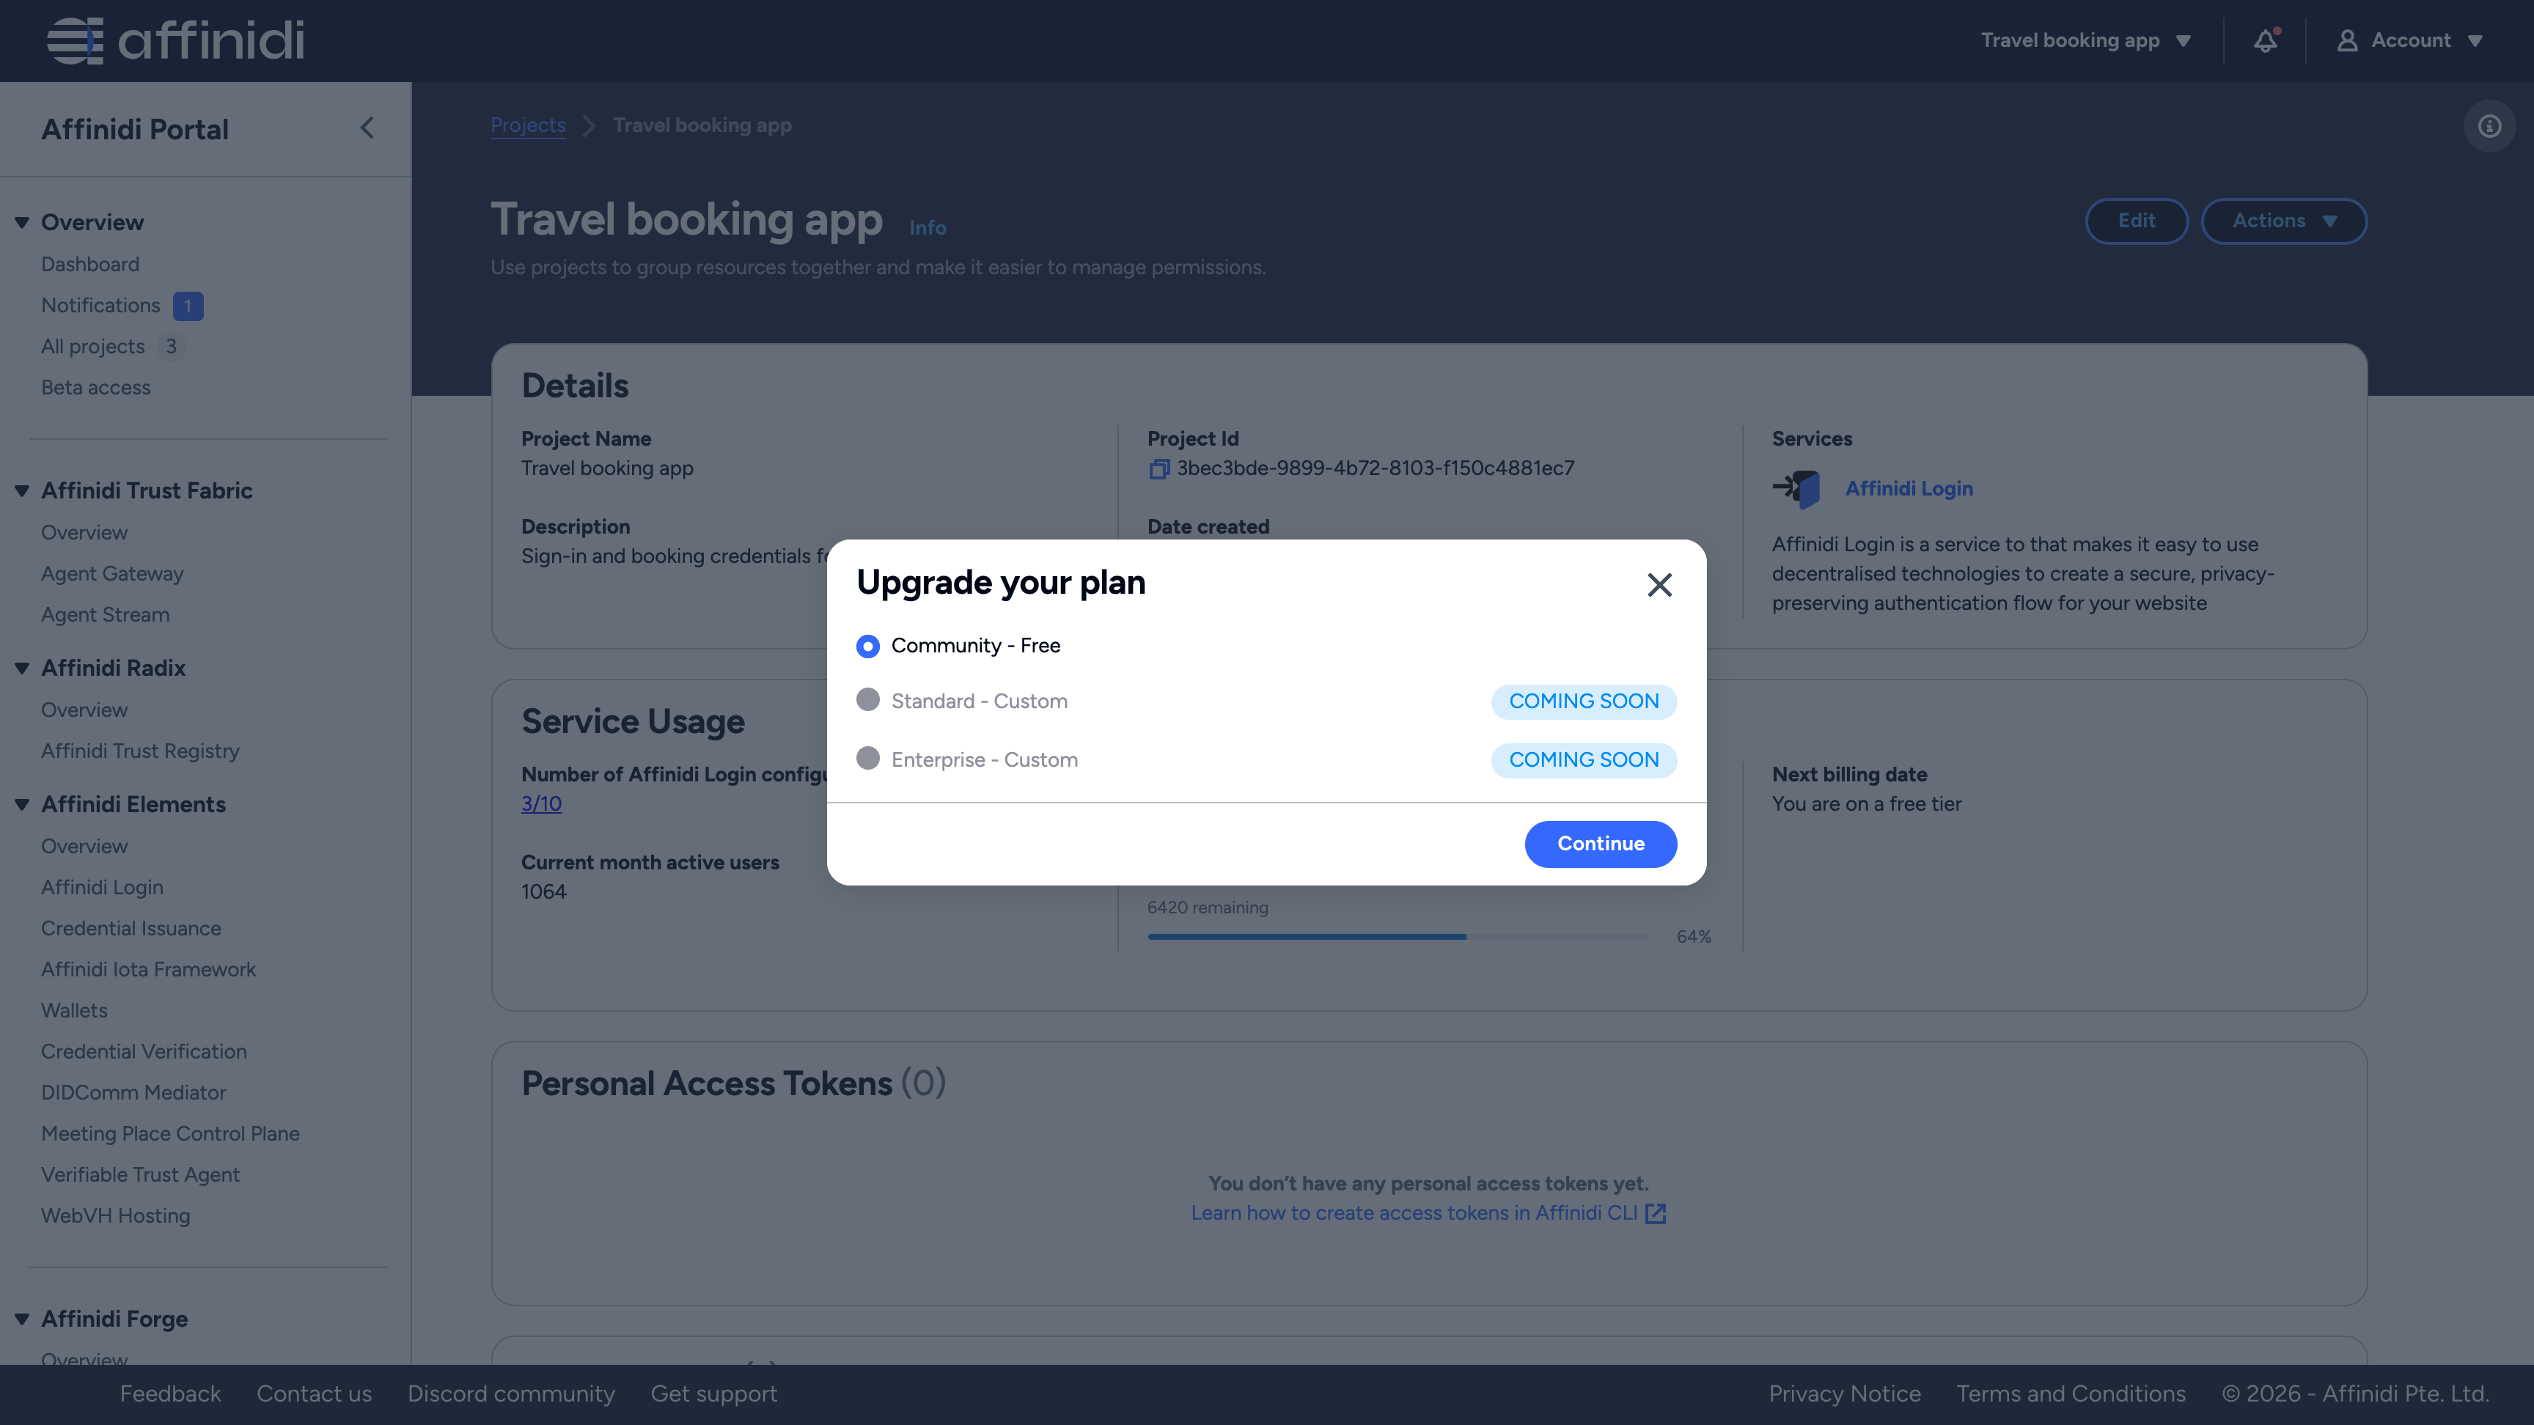The image size is (2534, 1425).
Task: Open Discord community footer link
Action: (x=512, y=1394)
